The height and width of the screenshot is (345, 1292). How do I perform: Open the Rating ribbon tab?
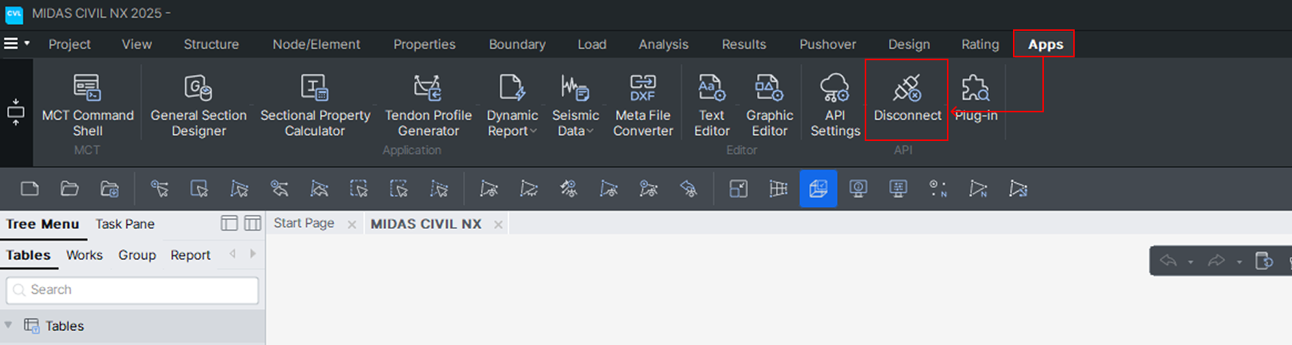click(x=980, y=44)
